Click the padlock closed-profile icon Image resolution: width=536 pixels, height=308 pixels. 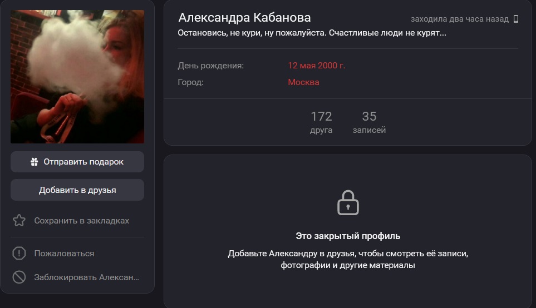[348, 203]
